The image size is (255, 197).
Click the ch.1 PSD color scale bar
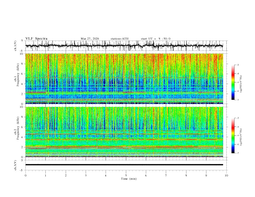click(233, 82)
